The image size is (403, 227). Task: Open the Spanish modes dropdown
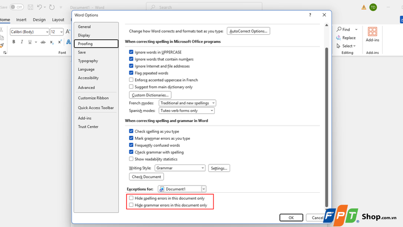tap(186, 110)
